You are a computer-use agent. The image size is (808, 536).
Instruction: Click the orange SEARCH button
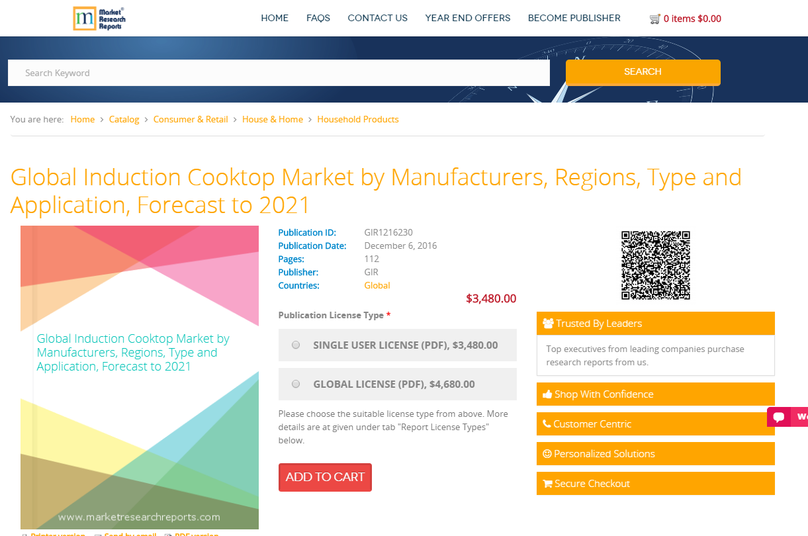click(x=643, y=72)
